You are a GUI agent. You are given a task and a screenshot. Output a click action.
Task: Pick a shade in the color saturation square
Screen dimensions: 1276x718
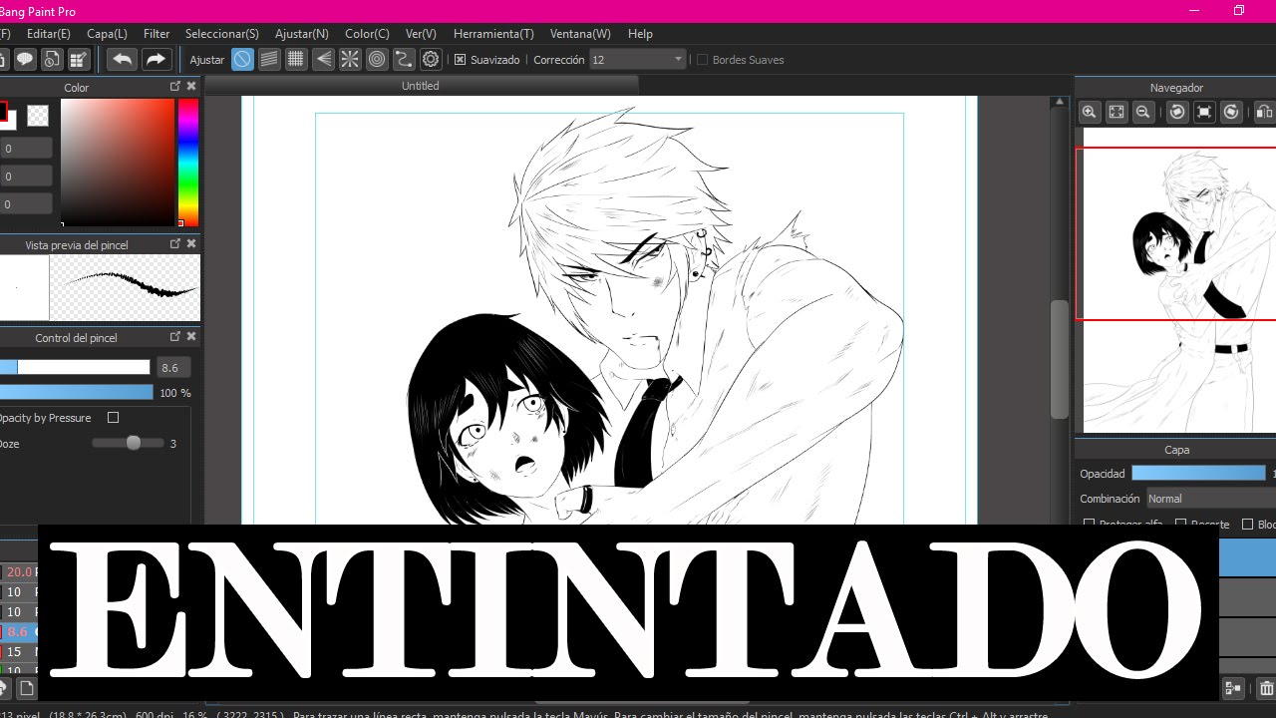click(118, 163)
